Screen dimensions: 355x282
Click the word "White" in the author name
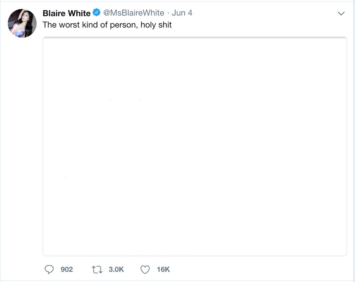(x=80, y=13)
